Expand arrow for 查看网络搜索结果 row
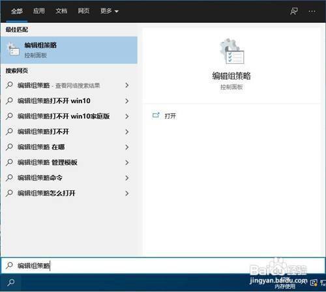Viewport: 326px width, 292px height. coord(127,85)
